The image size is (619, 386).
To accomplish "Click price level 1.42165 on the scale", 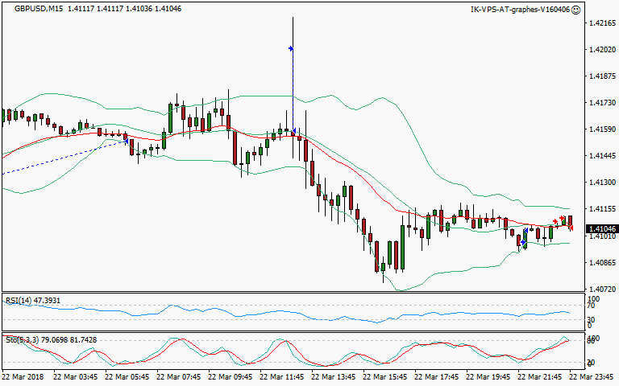I will coord(602,23).
